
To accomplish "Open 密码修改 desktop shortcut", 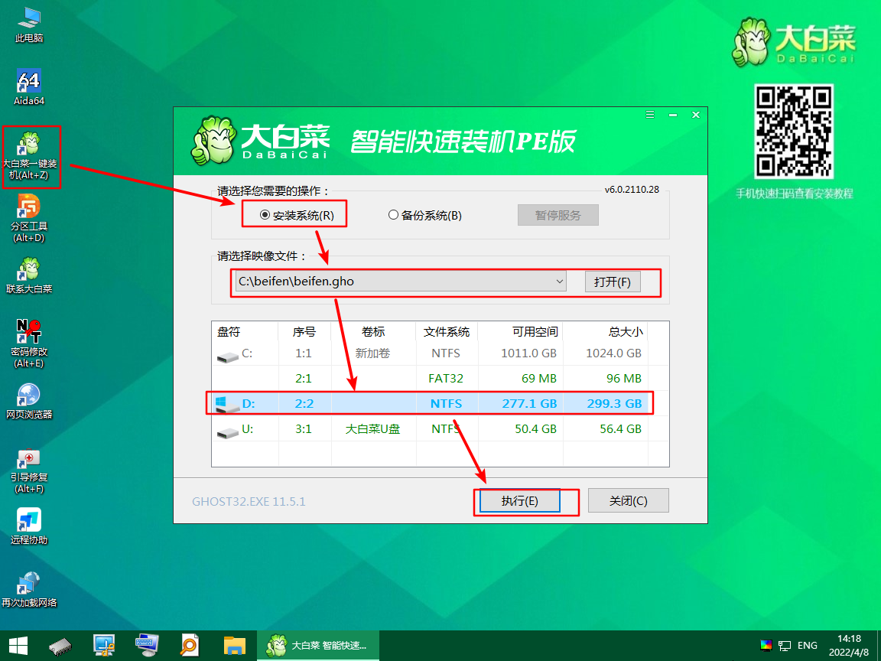I will point(28,344).
